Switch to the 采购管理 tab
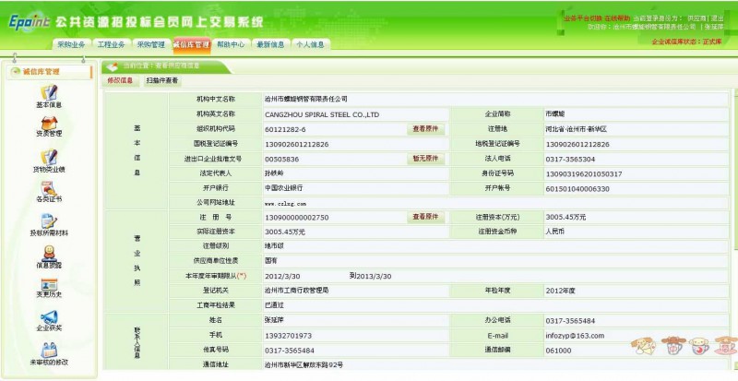Viewport: 738px width, 381px height. 151,44
